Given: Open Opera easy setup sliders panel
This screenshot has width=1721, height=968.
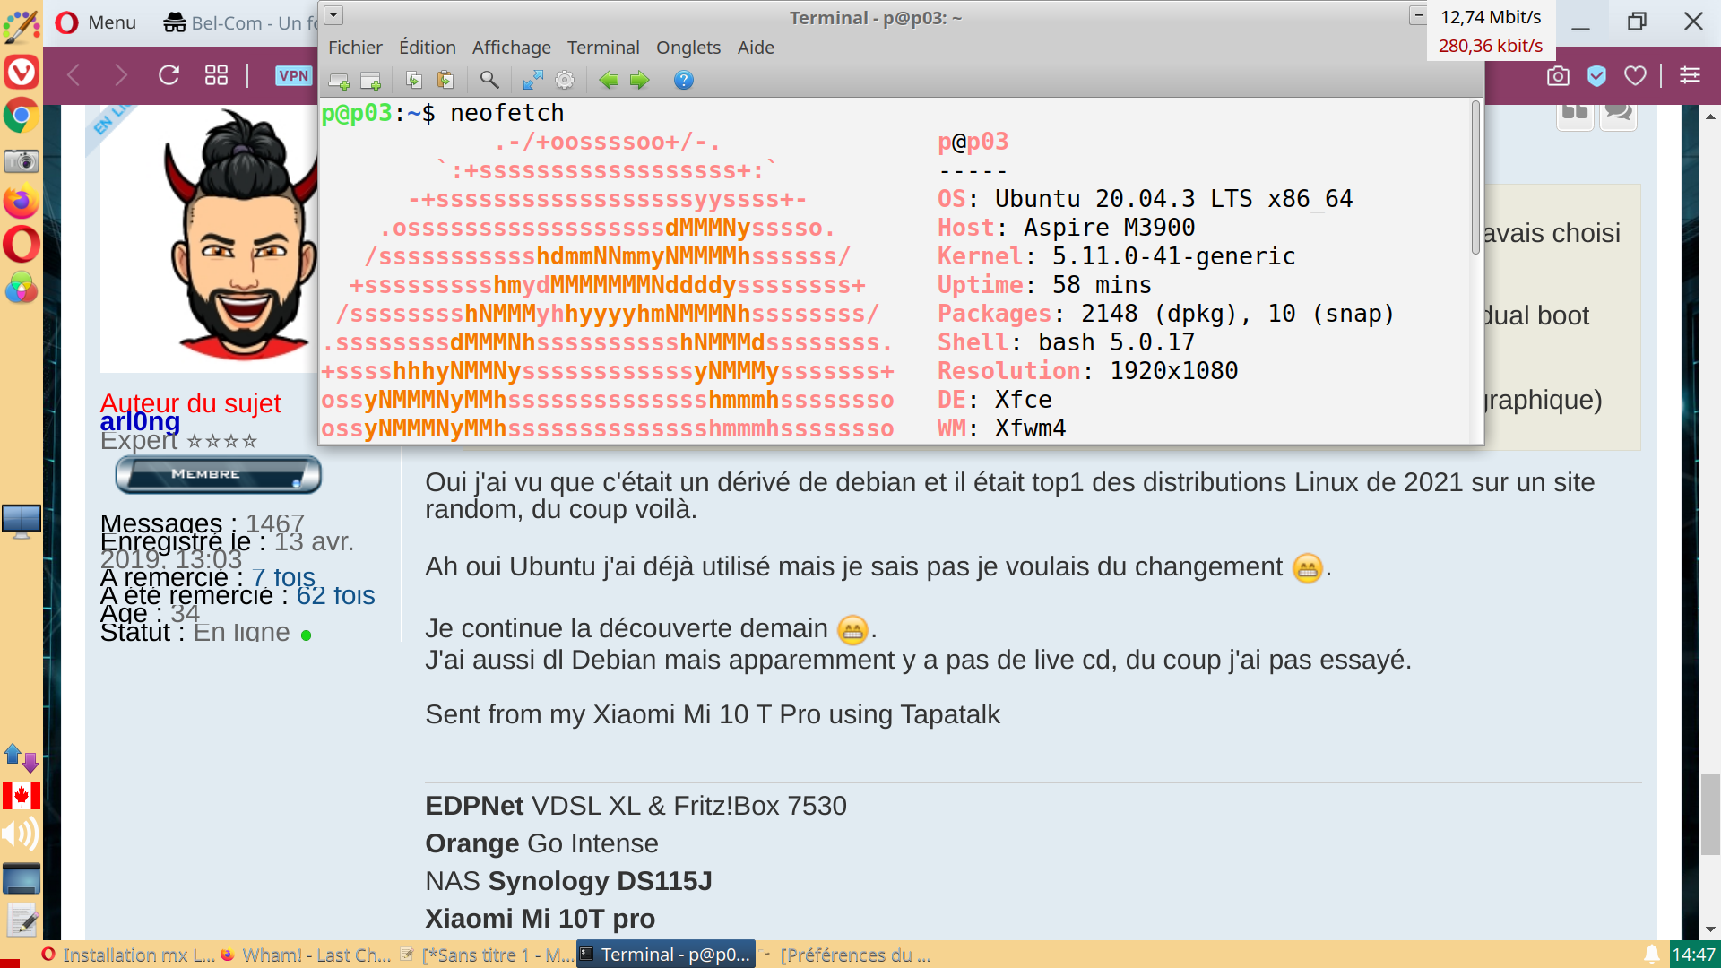Looking at the screenshot, I should click(1690, 76).
